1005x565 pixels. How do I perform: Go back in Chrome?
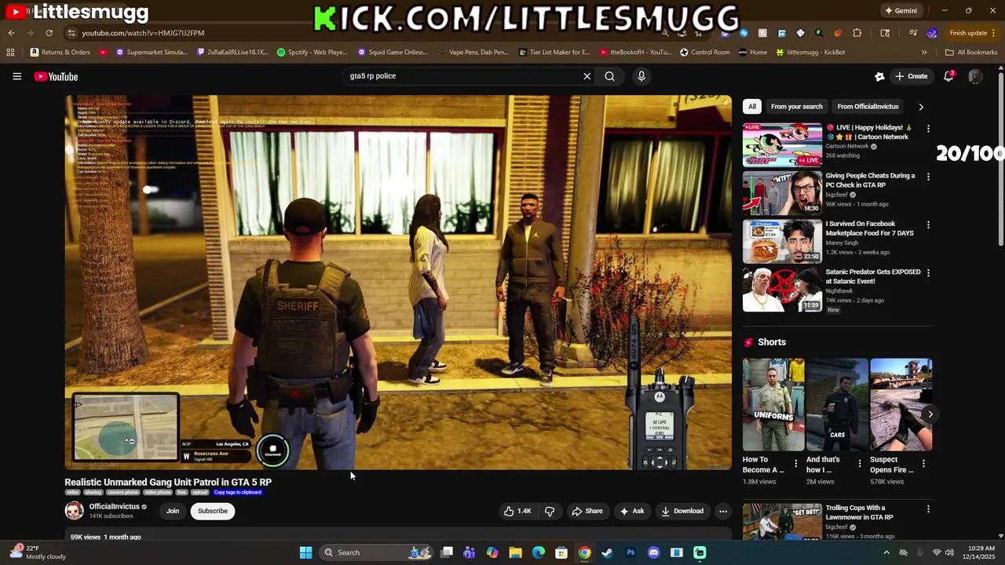click(11, 33)
